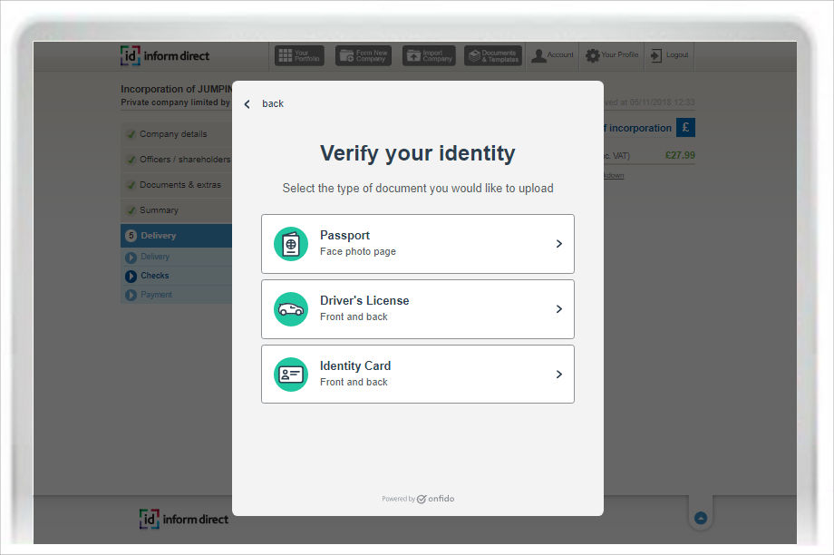Open Your Portfolio in the toolbar

(x=299, y=56)
